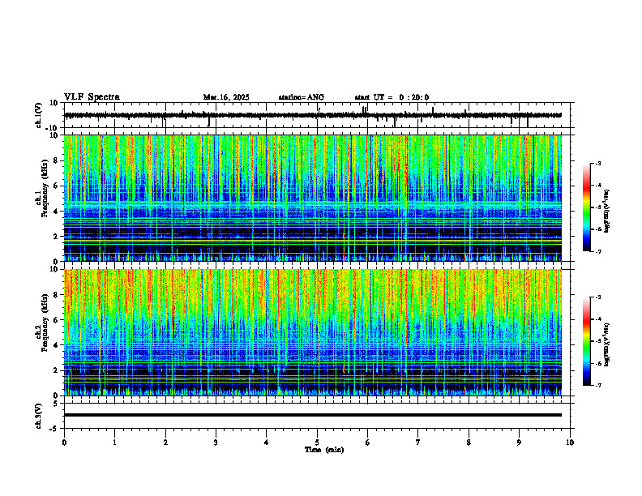Click the ch.2 frequency axis "2" tick label
The height and width of the screenshot is (496, 642).
[x=57, y=370]
